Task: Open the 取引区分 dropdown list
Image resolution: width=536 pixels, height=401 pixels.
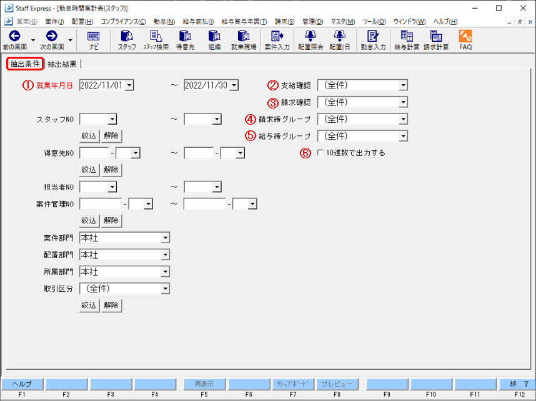Action: click(165, 289)
